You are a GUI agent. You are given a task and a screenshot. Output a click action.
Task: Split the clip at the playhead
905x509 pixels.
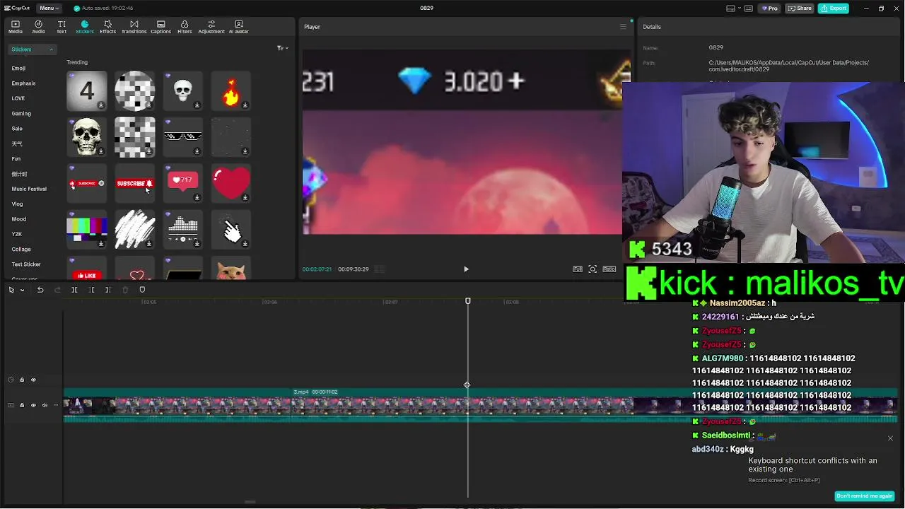tap(74, 290)
